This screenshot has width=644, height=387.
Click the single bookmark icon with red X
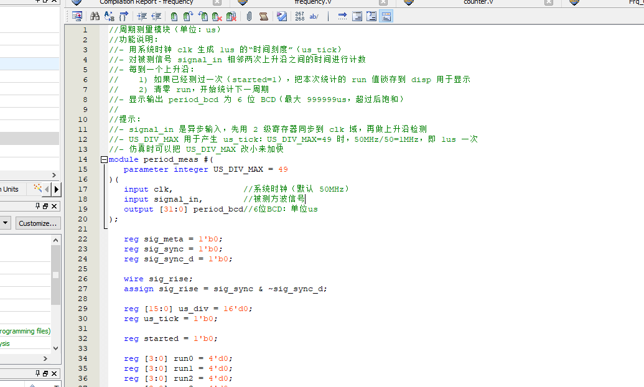point(217,16)
